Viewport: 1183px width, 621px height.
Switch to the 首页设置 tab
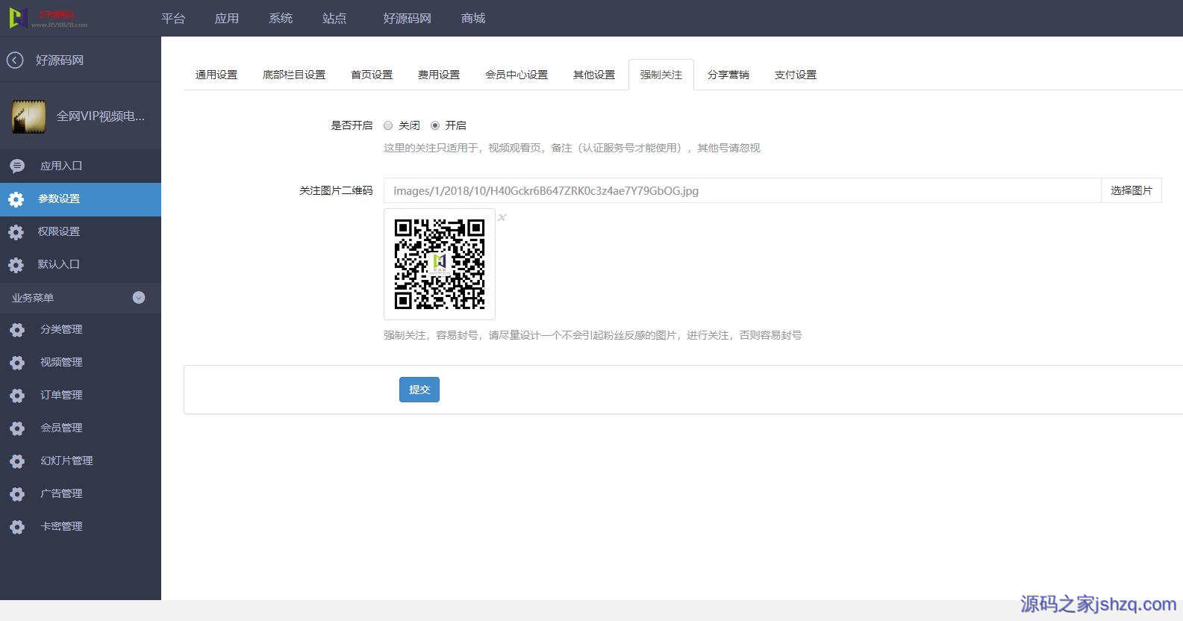coord(372,75)
